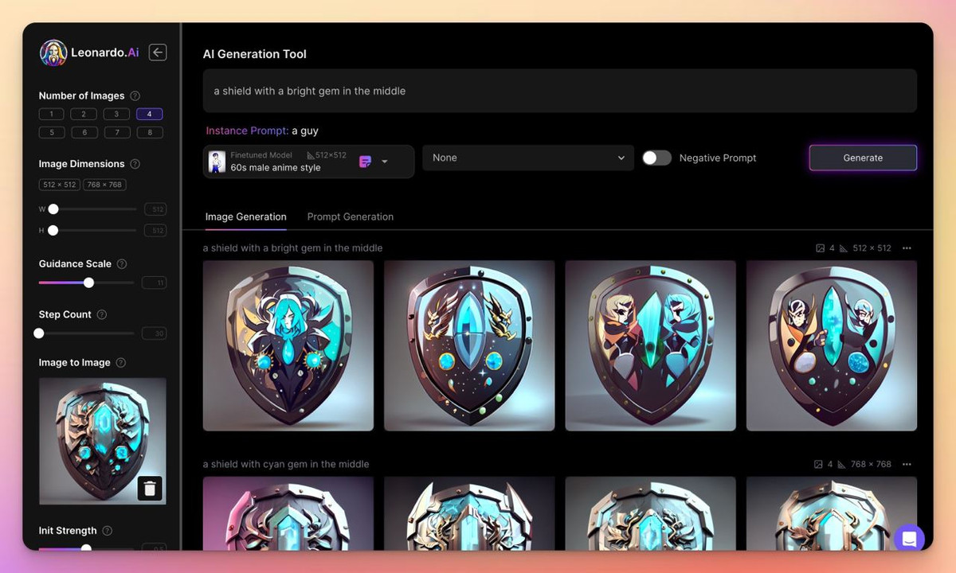Viewport: 956px width, 573px height.
Task: Select the Image Generation tab
Action: [245, 216]
